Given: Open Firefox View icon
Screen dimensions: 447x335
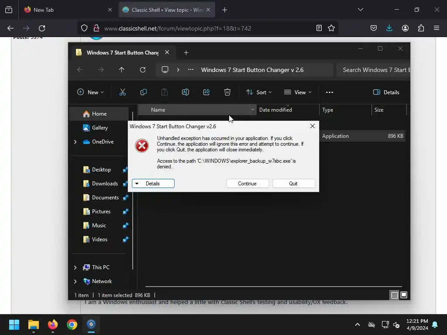Looking at the screenshot, I should coord(9,10).
